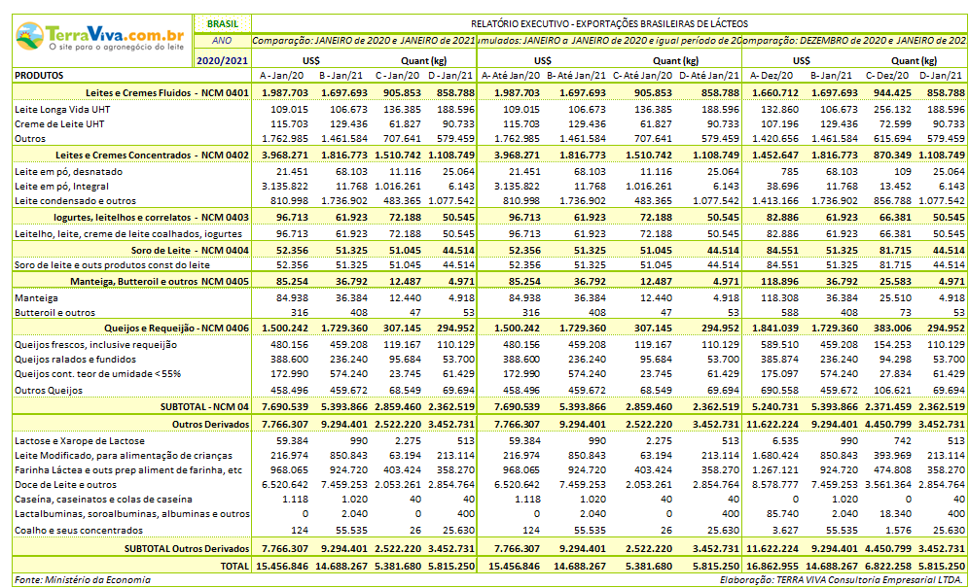Image resolution: width=969 pixels, height=588 pixels.
Task: Select the Iogurtes, leitelhos e correlatos NCM 0403 label
Action: (x=152, y=218)
